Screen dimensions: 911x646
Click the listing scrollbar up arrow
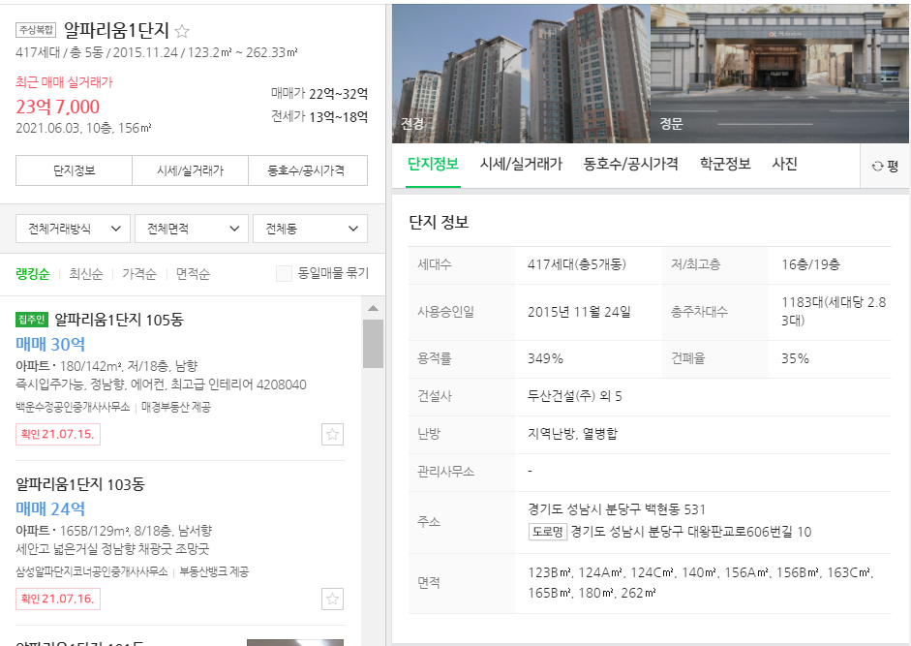point(373,308)
